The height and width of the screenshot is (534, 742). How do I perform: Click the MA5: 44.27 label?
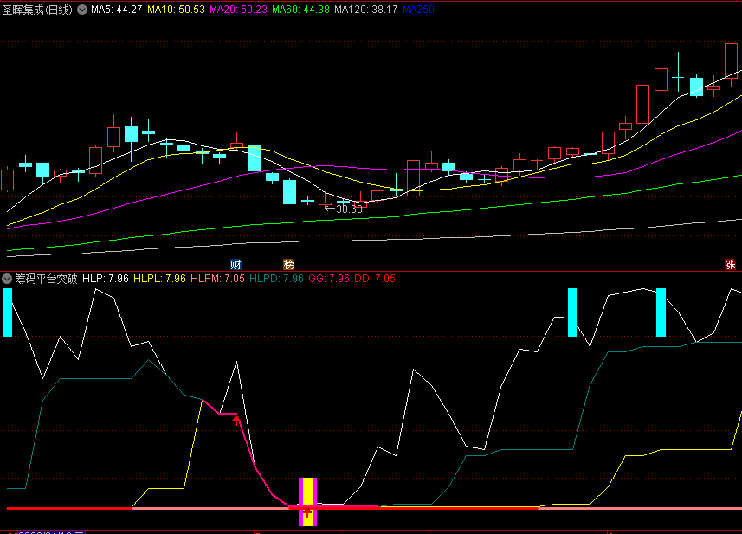click(x=116, y=10)
